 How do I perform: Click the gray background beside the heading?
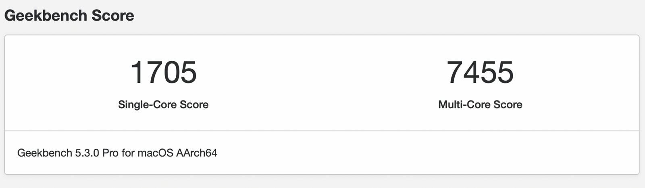click(387, 16)
